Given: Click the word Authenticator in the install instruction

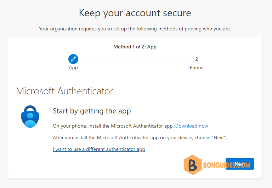Looking at the screenshot, I should (148, 126).
